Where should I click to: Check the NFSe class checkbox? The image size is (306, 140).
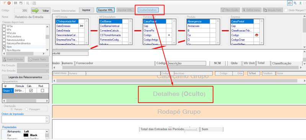coord(4,26)
